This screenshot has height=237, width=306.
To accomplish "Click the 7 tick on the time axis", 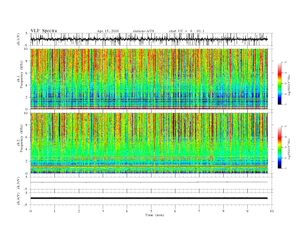I will coord(199,211).
